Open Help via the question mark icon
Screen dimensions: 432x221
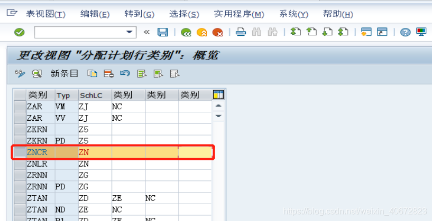[x=405, y=32]
